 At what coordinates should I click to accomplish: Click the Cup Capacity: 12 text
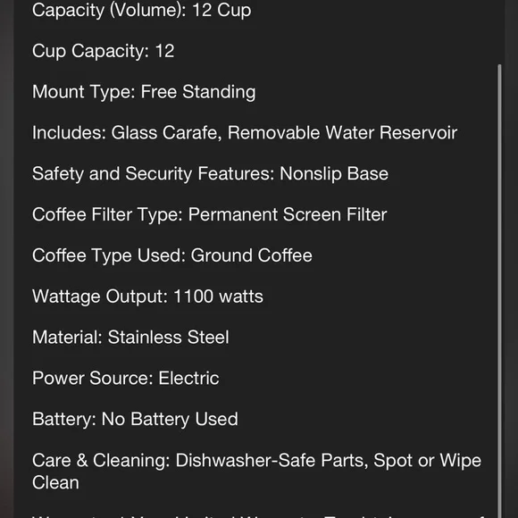pyautogui.click(x=103, y=51)
